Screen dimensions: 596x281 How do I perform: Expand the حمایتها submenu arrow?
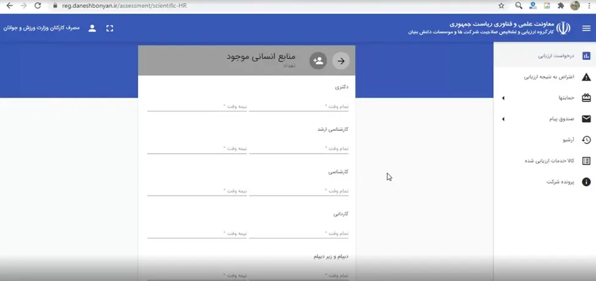(x=503, y=98)
